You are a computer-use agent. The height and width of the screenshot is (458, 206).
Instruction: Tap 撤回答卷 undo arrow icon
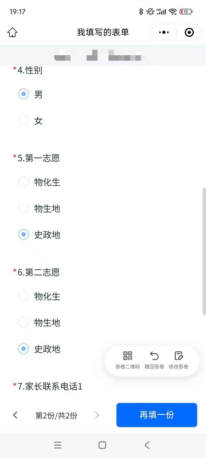click(x=154, y=356)
